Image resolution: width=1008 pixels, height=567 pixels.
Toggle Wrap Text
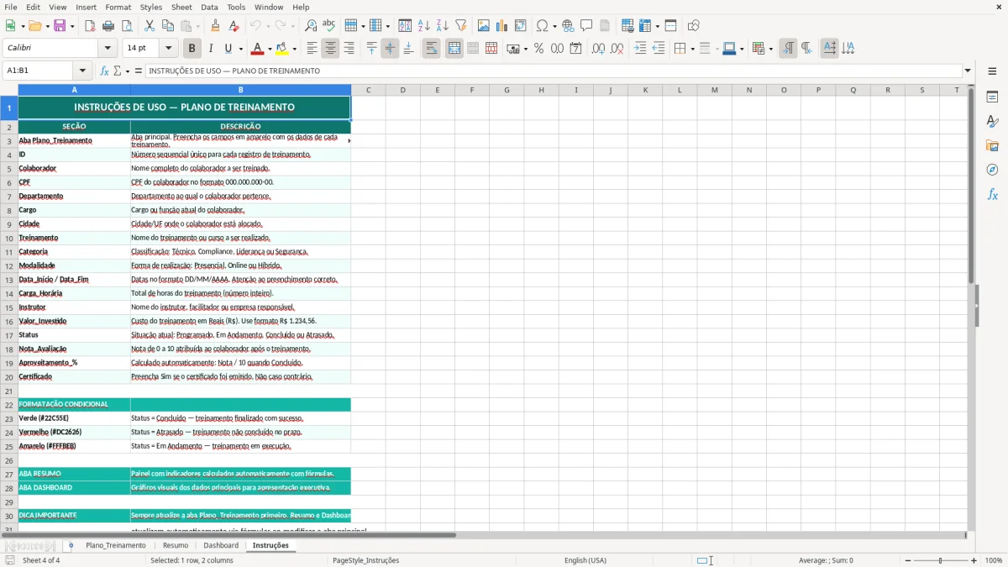coord(431,49)
